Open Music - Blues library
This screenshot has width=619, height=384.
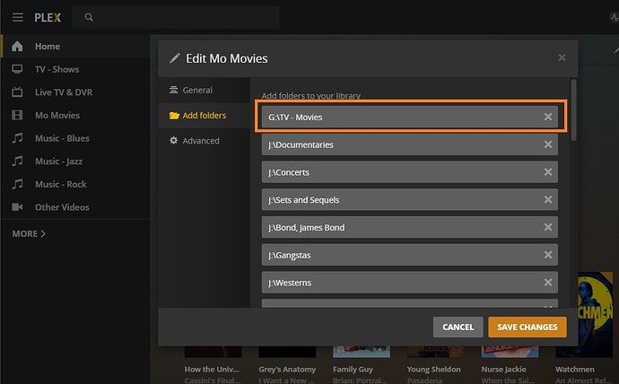coord(62,138)
